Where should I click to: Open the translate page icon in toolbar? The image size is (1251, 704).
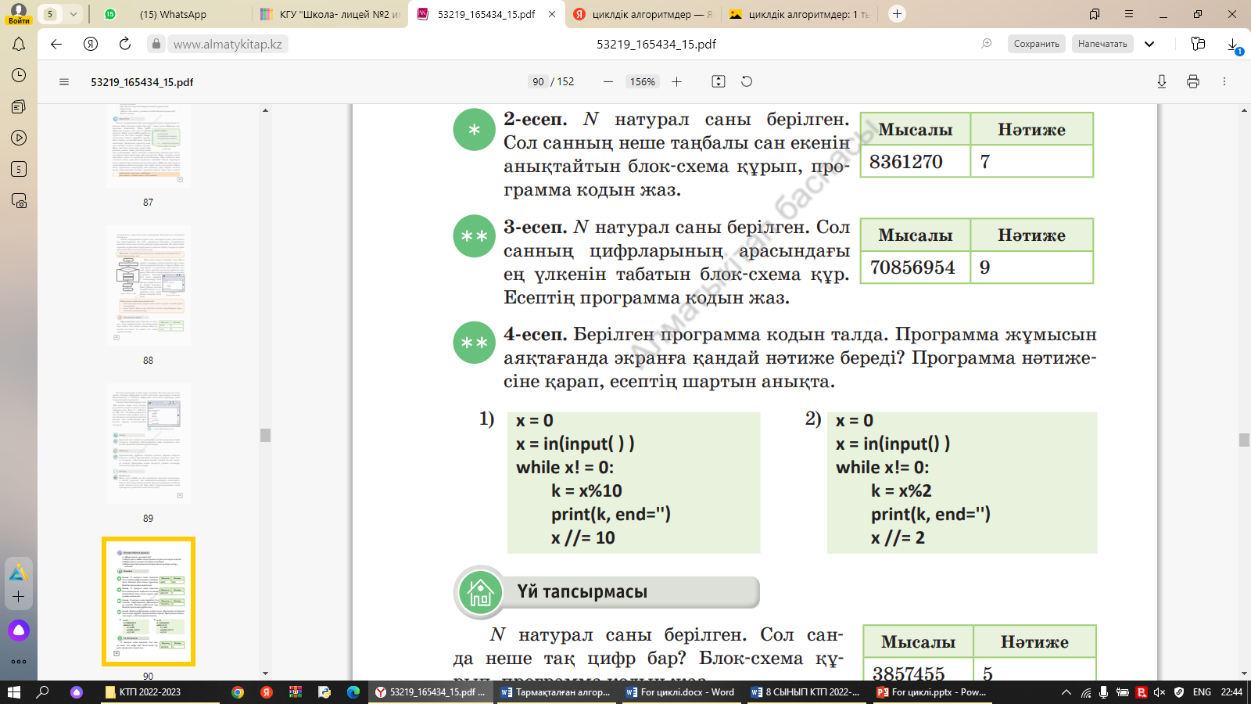pos(1198,44)
